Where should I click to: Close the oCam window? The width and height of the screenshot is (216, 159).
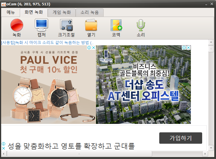[212, 4]
